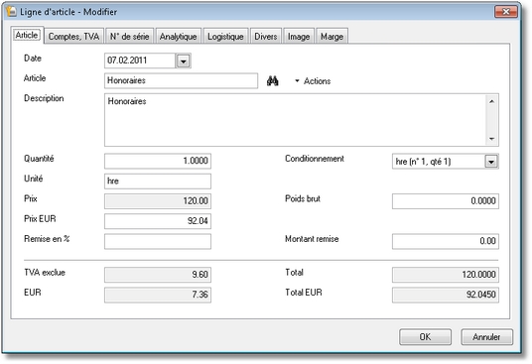Viewport: 532px width, 364px height.
Task: Select the Analytique tab
Action: click(x=178, y=37)
